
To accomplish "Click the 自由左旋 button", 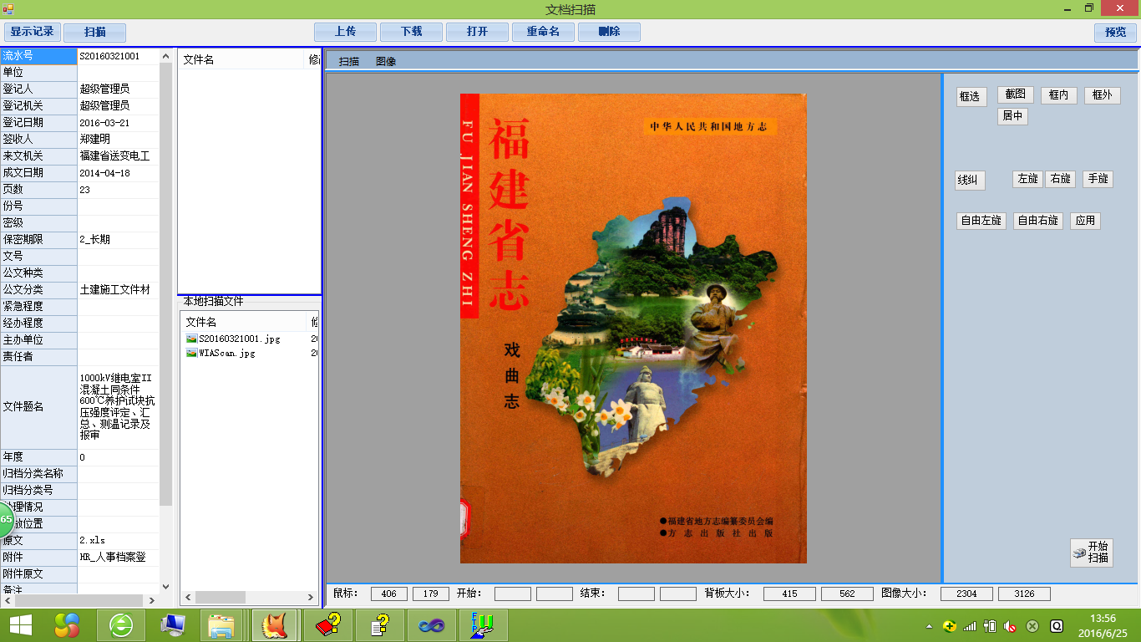I will coord(981,221).
